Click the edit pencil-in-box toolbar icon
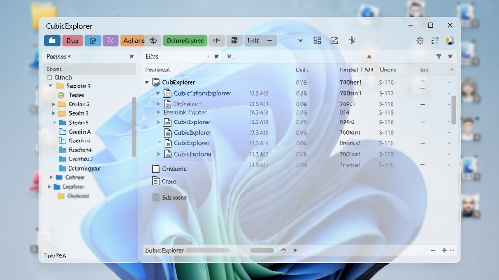 click(334, 41)
